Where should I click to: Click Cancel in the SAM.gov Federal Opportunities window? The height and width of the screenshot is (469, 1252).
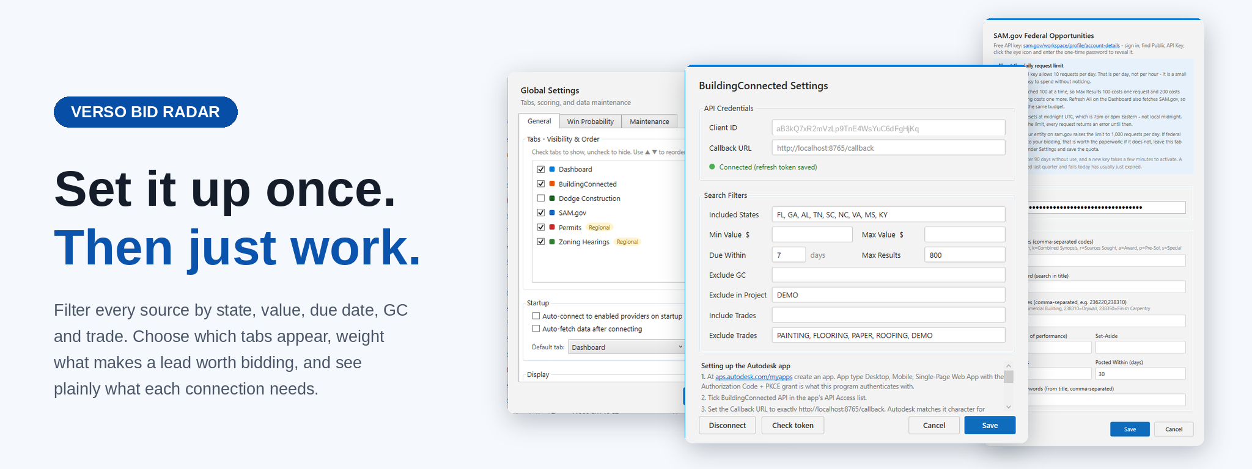(1174, 429)
